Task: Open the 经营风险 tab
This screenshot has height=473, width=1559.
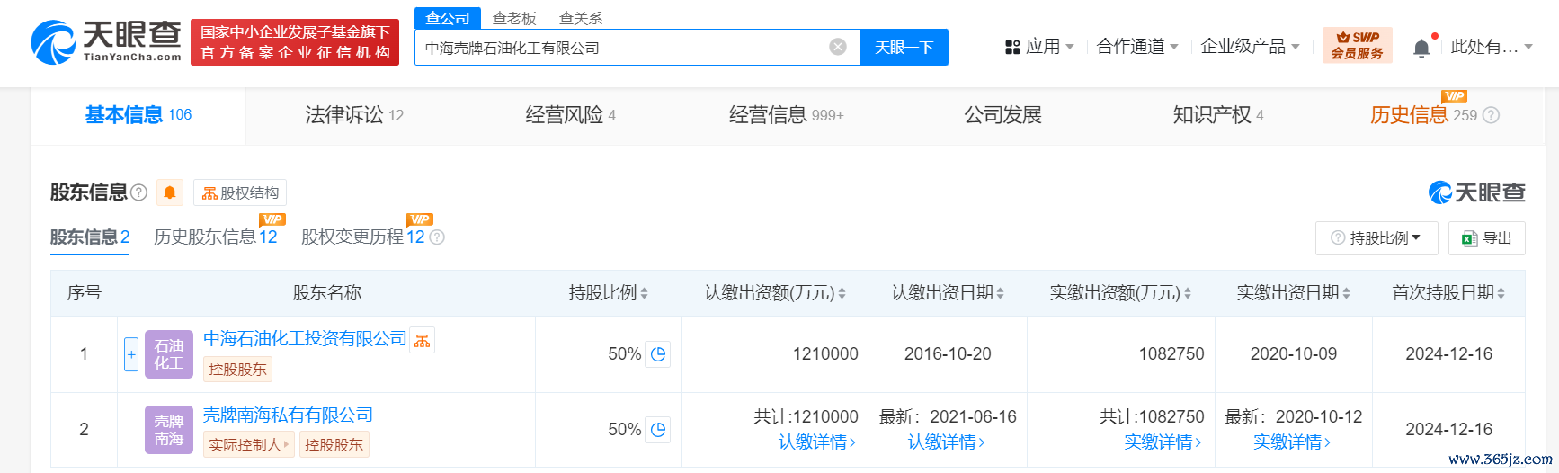Action: tap(570, 115)
